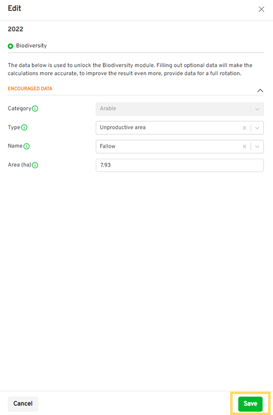Click the info icon next to Area (ha)
The height and width of the screenshot is (415, 273).
coord(35,165)
